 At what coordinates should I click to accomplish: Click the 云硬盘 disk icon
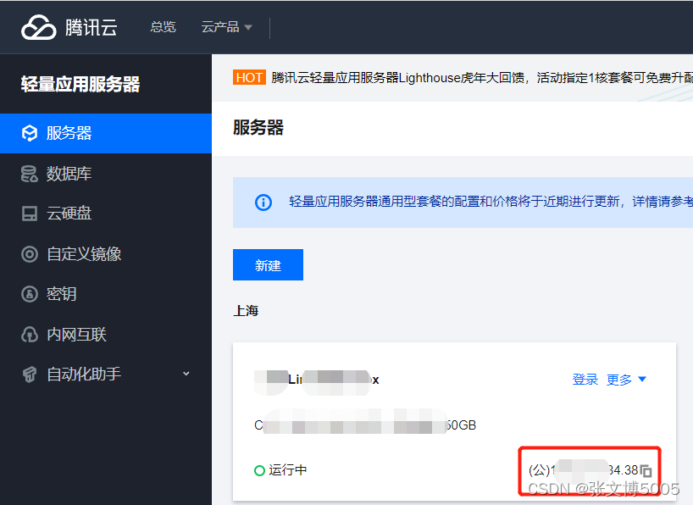(30, 214)
